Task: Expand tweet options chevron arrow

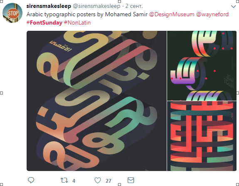Action: [x=233, y=7]
